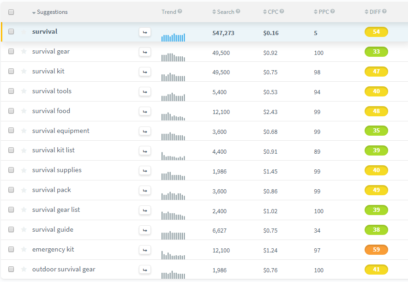This screenshot has width=408, height=282.
Task: Click the orange difficulty badge 59
Action: [x=376, y=250]
